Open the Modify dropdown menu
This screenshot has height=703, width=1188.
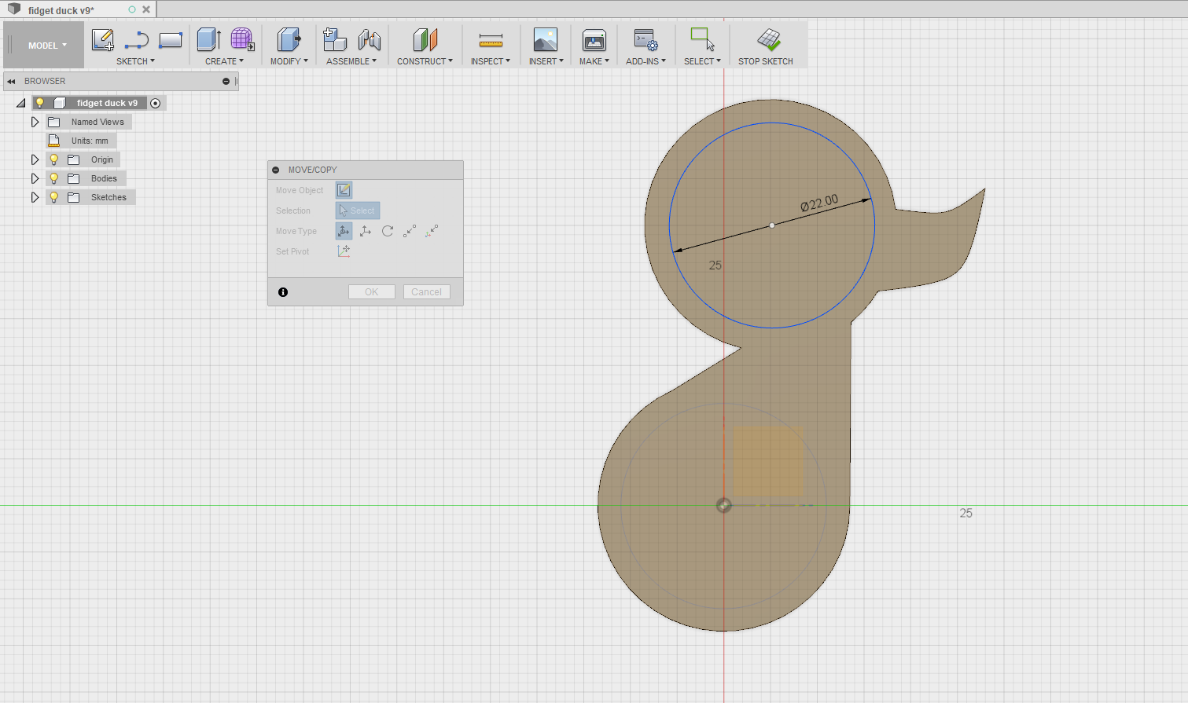coord(289,61)
